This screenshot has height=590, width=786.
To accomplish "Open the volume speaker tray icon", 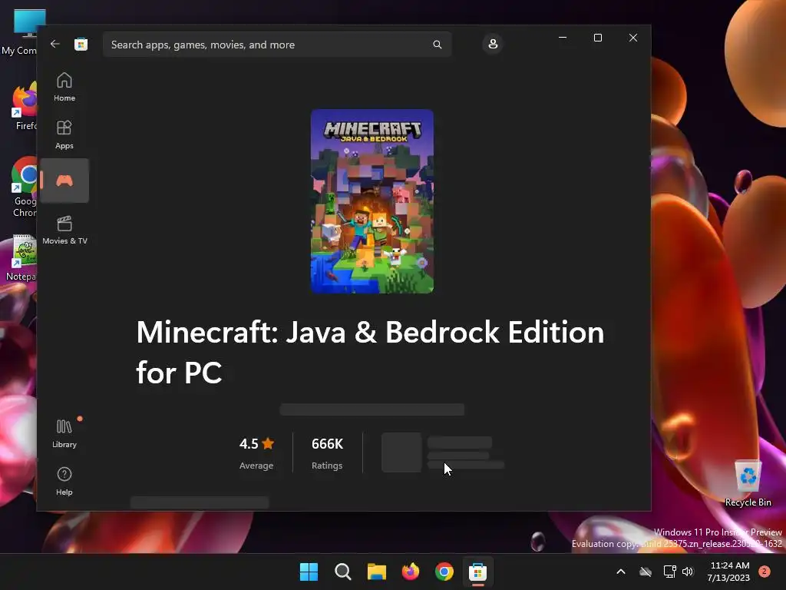I will click(x=688, y=572).
